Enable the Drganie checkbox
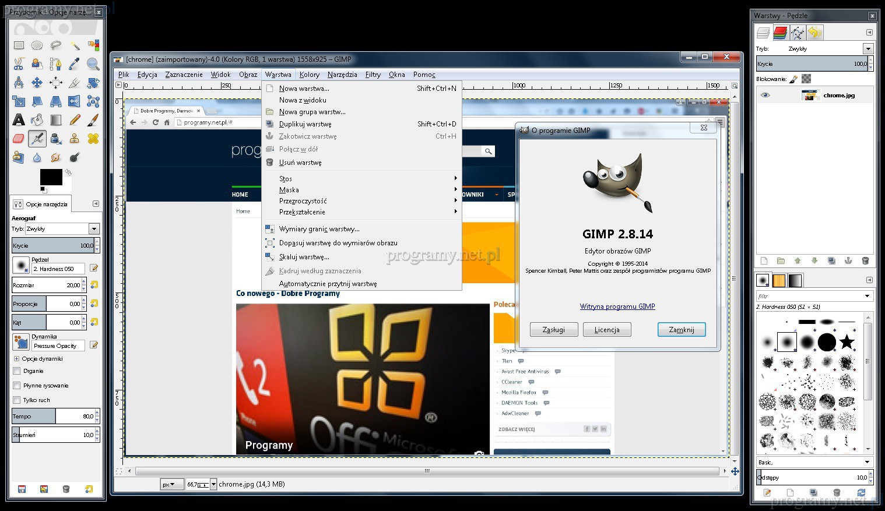The image size is (885, 511). (17, 371)
